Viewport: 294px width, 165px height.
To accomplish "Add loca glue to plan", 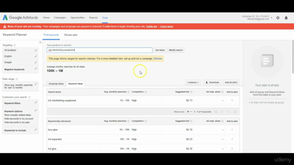I will pyautogui.click(x=232, y=130).
